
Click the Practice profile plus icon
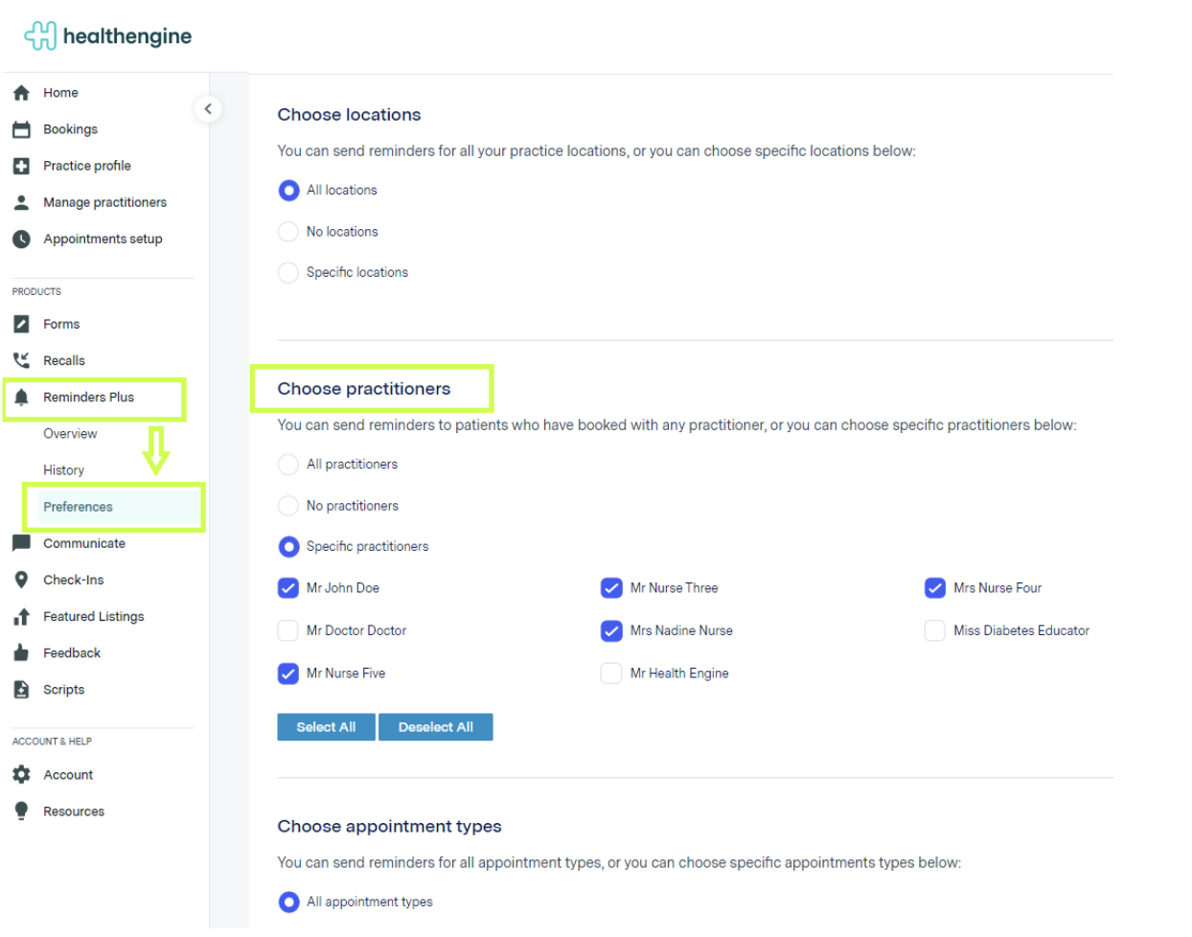pyautogui.click(x=21, y=166)
